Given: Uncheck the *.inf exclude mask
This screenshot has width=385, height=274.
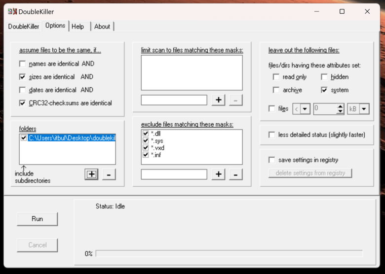Looking at the screenshot, I should pyautogui.click(x=146, y=155).
